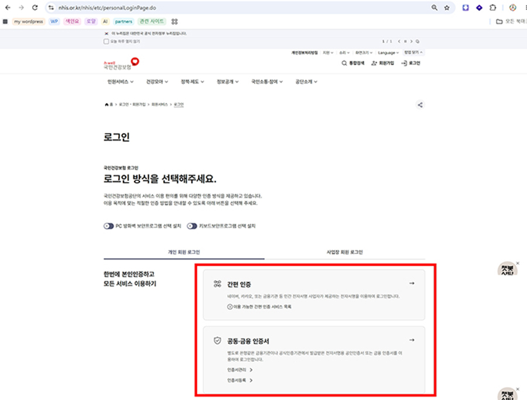Image resolution: width=527 pixels, height=400 pixels.
Task: Click the 로그인·회원가입 breadcrumb link
Action: [132, 104]
